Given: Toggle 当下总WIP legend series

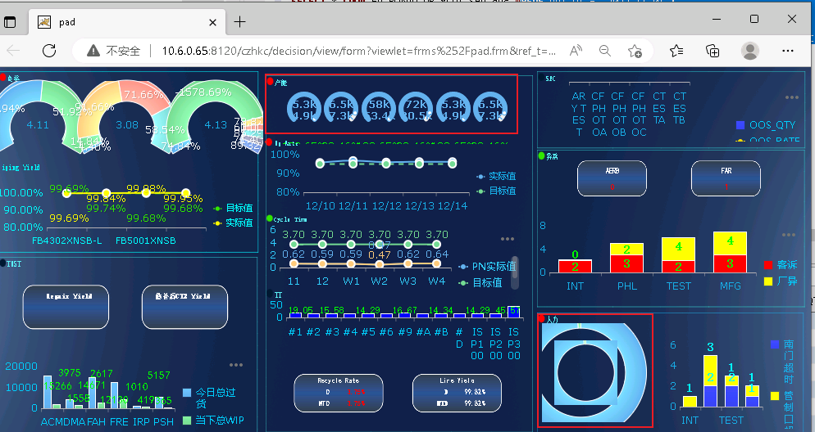Looking at the screenshot, I should (213, 420).
